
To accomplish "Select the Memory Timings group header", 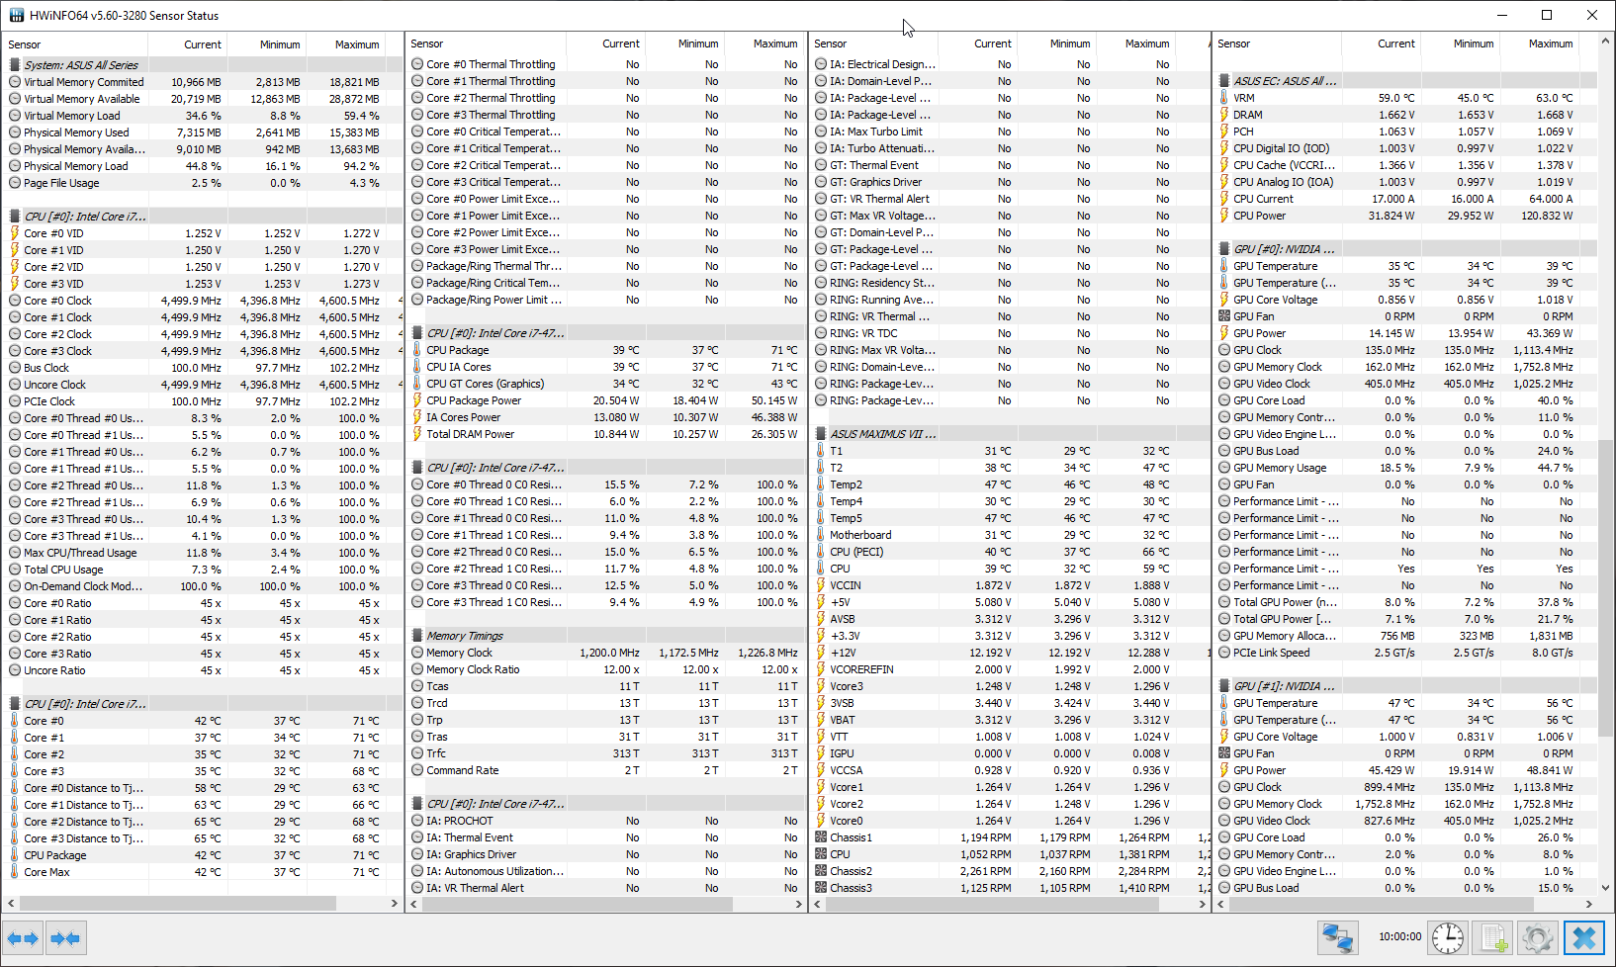I will [x=464, y=636].
